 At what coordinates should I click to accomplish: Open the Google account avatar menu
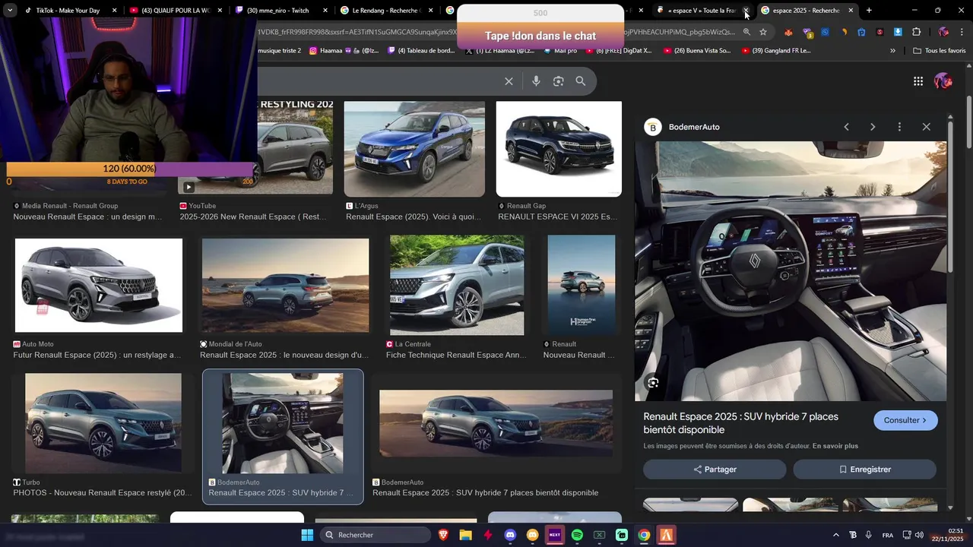point(943,81)
